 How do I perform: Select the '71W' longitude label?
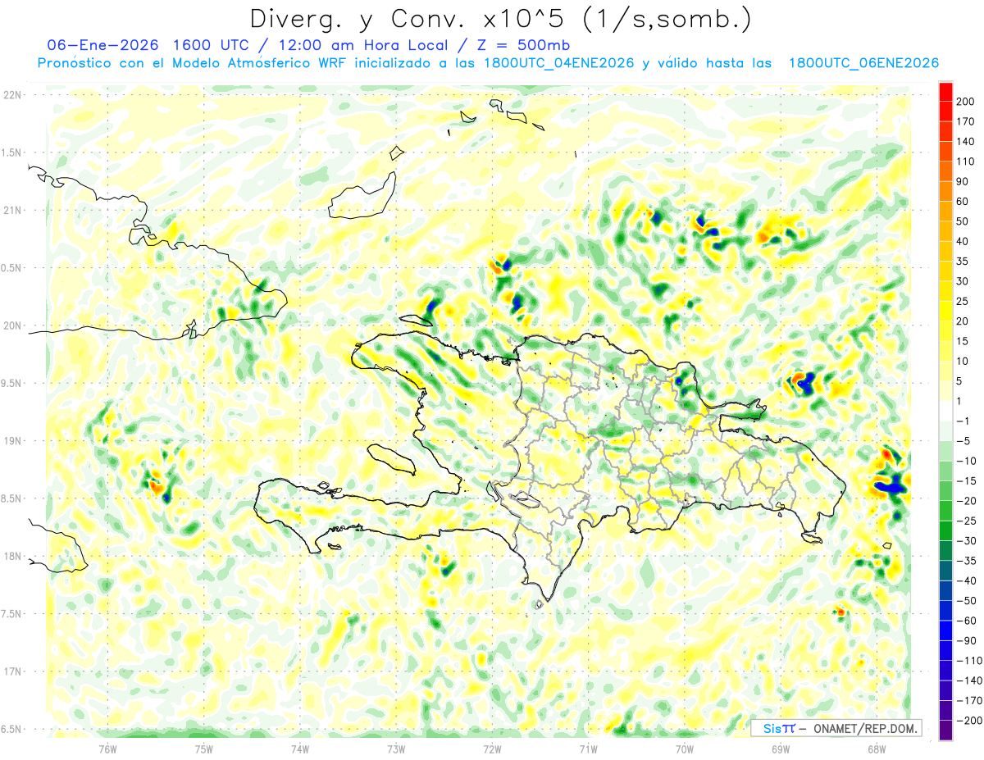point(588,749)
